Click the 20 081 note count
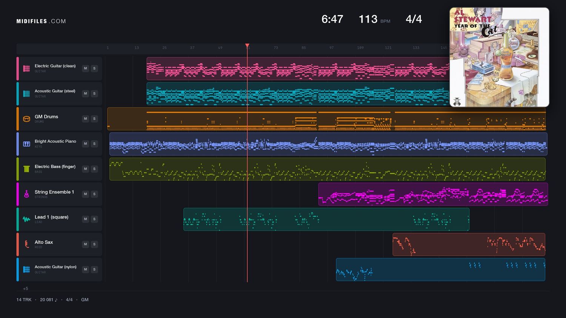 49,300
